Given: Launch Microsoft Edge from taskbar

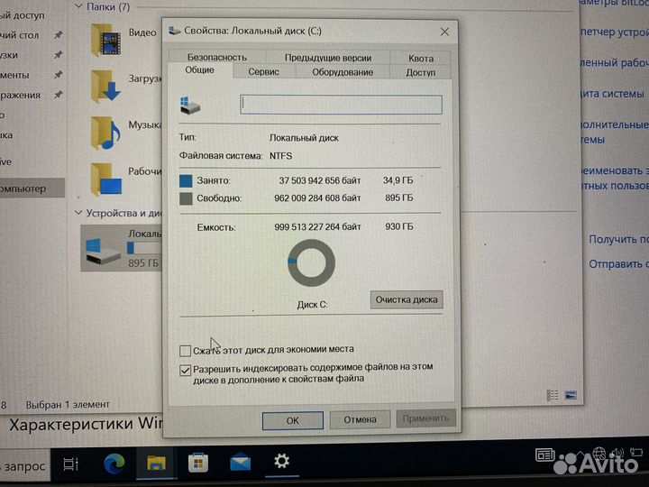Looking at the screenshot, I should [x=114, y=464].
